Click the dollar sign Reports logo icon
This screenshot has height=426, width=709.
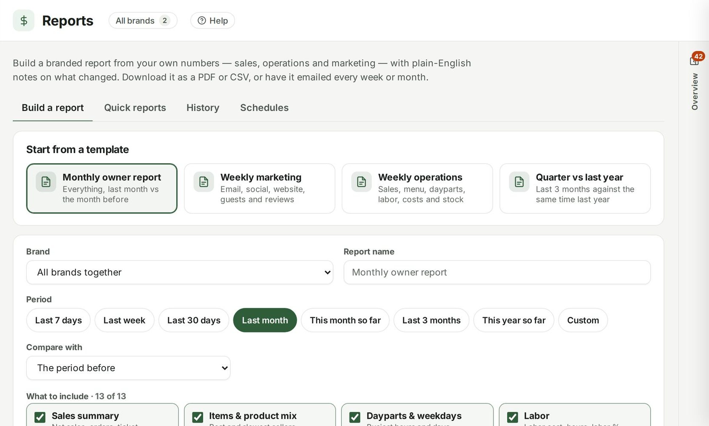(23, 20)
